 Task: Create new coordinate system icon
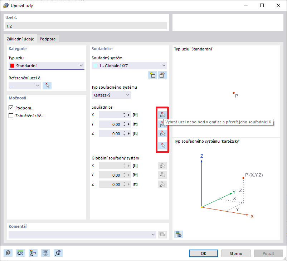[152, 75]
